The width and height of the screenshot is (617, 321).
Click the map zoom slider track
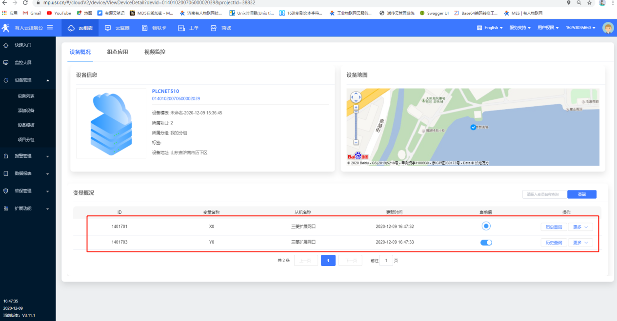[x=356, y=124]
